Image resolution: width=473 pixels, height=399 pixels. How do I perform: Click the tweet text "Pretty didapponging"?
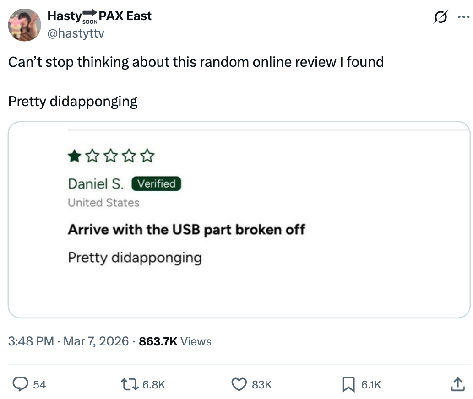tap(73, 101)
